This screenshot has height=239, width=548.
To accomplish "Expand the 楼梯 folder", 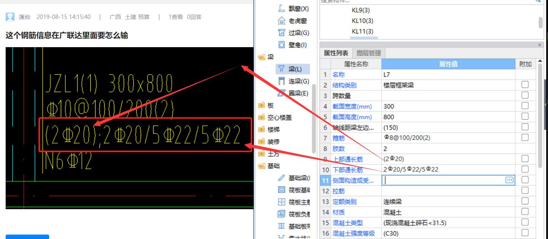I will (x=262, y=130).
